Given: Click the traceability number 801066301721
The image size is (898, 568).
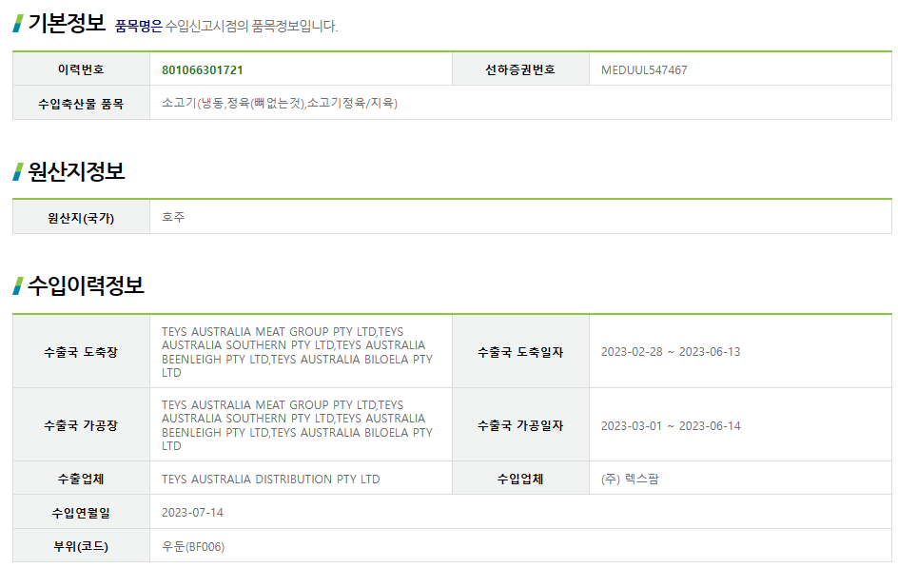Looking at the screenshot, I should point(203,69).
